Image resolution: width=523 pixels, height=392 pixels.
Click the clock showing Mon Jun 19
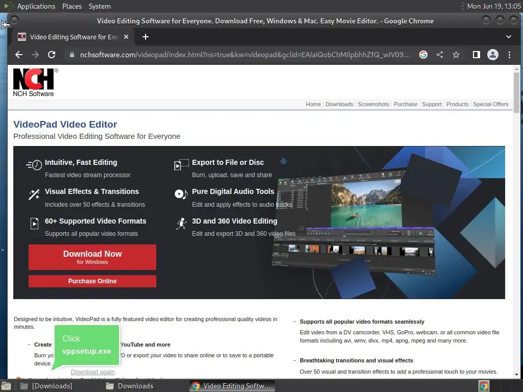[x=494, y=6]
